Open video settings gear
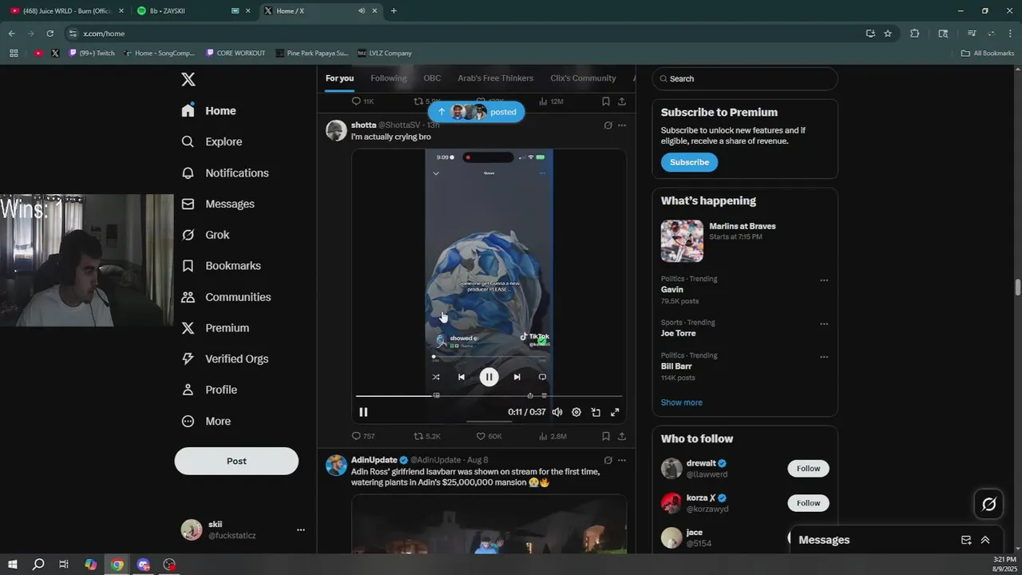Viewport: 1022px width, 575px height. (576, 412)
